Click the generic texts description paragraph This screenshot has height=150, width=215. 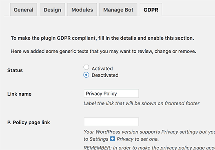coord(103,51)
